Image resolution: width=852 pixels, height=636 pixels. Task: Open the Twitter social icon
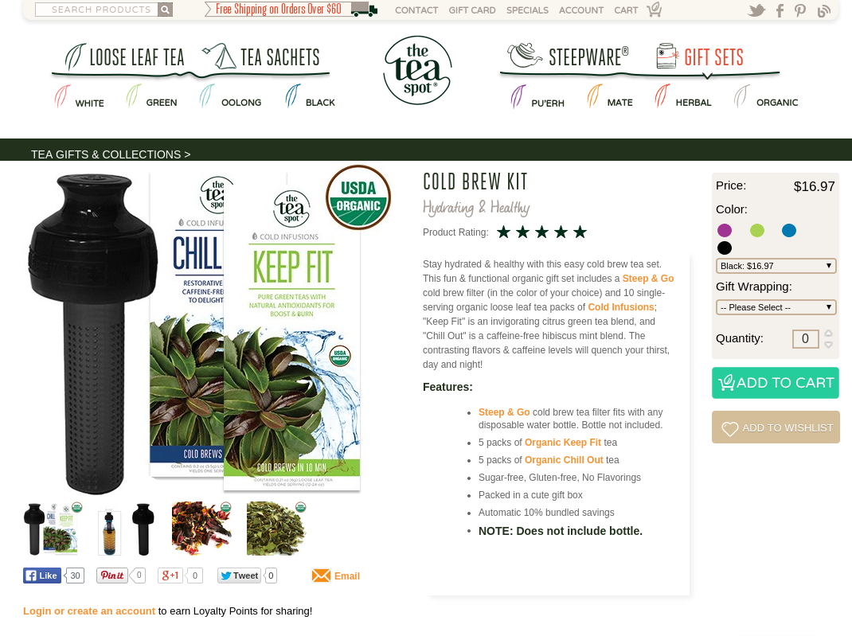[756, 10]
